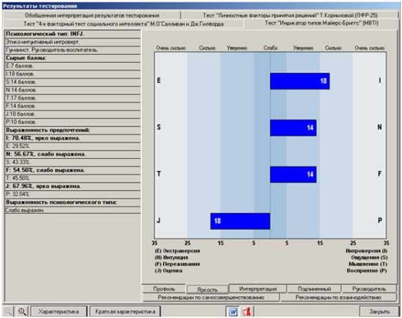Image resolution: width=402 pixels, height=318 pixels.
Task: Open the Руководитель tab
Action: 369,288
